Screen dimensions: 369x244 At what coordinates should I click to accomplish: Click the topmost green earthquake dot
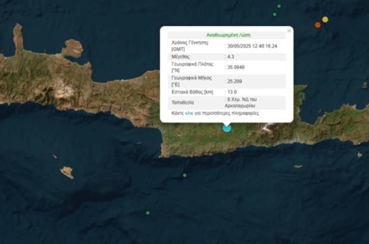point(279,6)
